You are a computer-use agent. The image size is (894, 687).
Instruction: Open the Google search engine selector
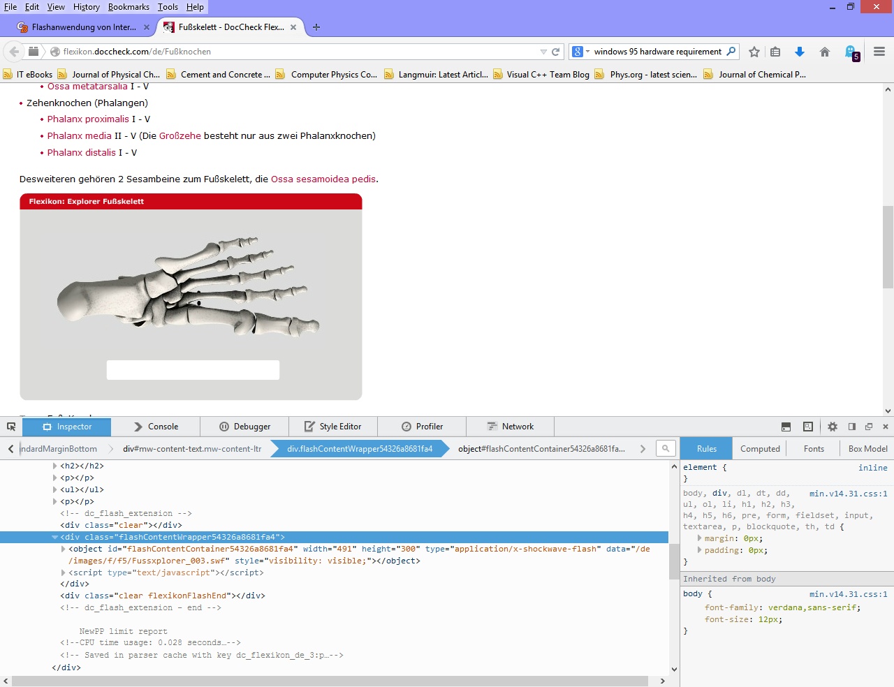click(581, 52)
